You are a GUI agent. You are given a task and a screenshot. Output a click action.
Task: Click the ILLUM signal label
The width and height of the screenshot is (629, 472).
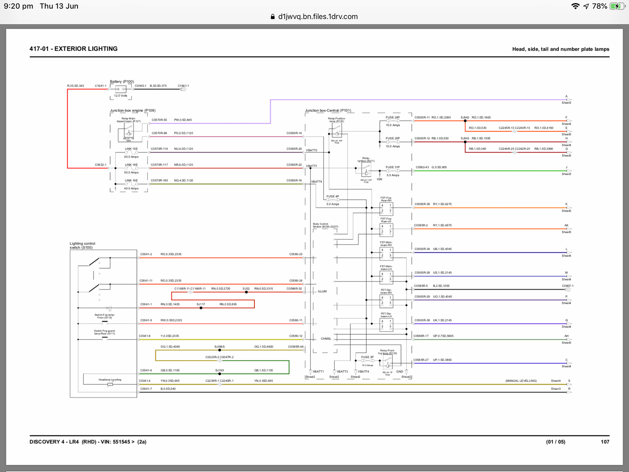[322, 291]
